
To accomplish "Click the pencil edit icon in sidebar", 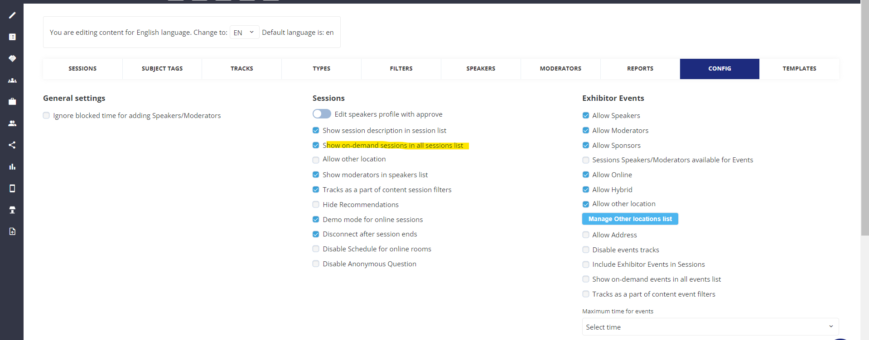I will click(12, 15).
